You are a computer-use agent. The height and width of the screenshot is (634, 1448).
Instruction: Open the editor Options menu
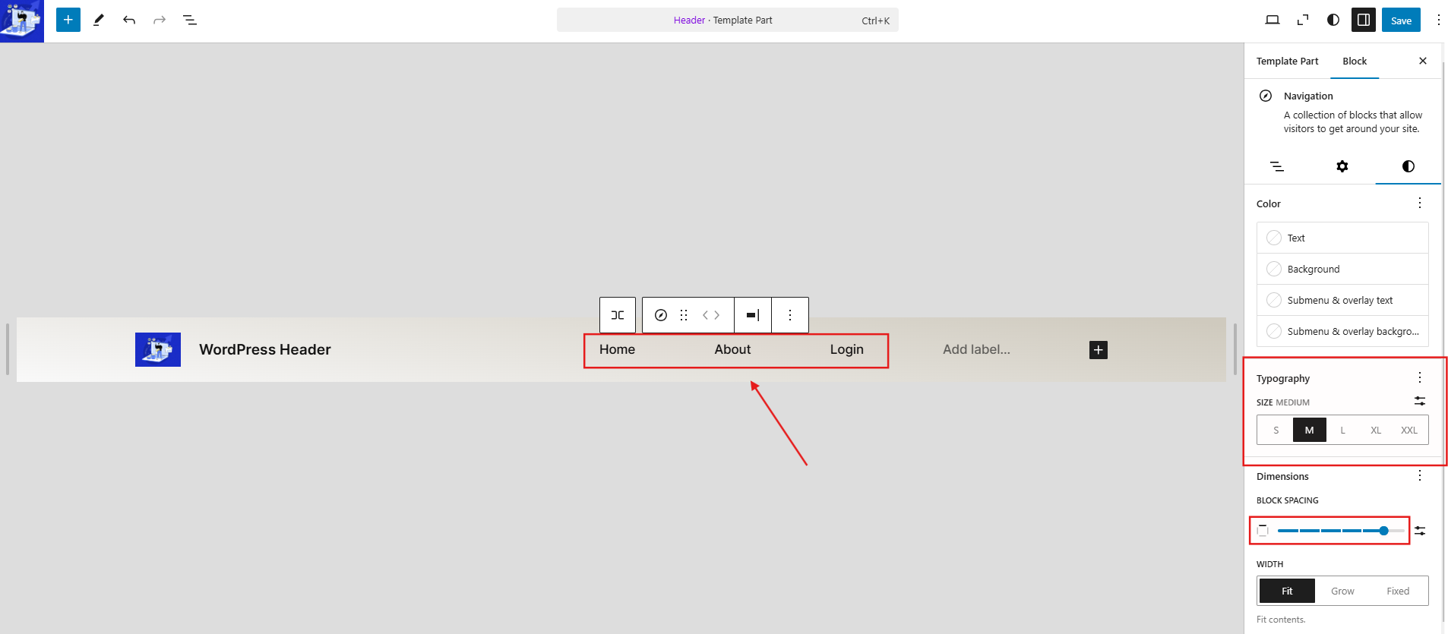[1438, 21]
